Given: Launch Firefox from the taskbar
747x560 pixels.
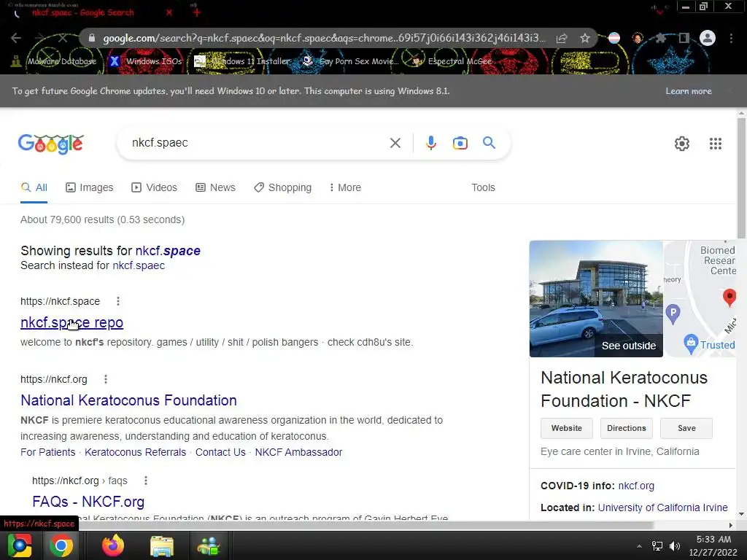Looking at the screenshot, I should point(113,545).
